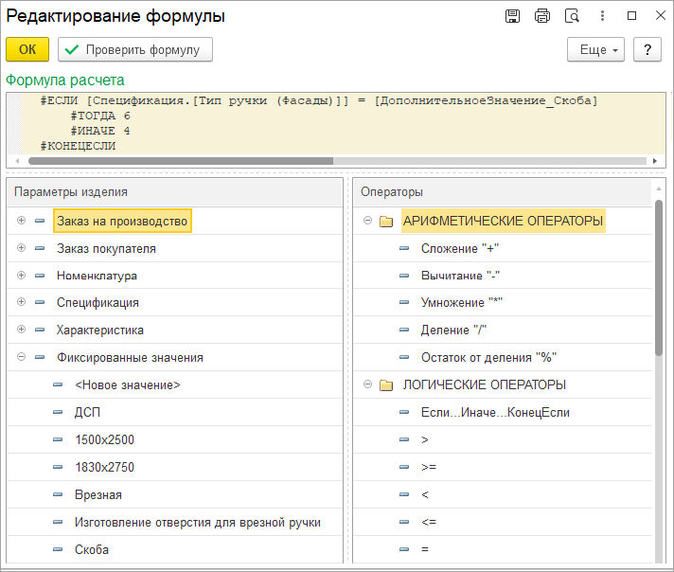Image resolution: width=674 pixels, height=572 pixels.
Task: Click the folder icon beside ЛОГИЧЕСКИЕ ОПЕРАТОРЫ
Action: (385, 385)
